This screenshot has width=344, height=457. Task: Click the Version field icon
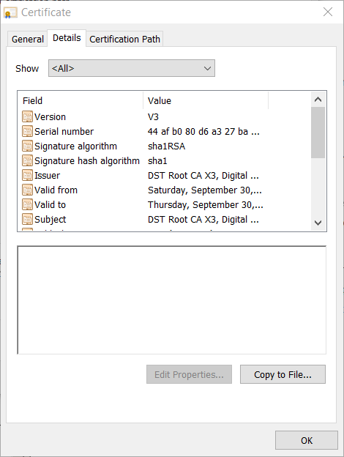coord(27,117)
